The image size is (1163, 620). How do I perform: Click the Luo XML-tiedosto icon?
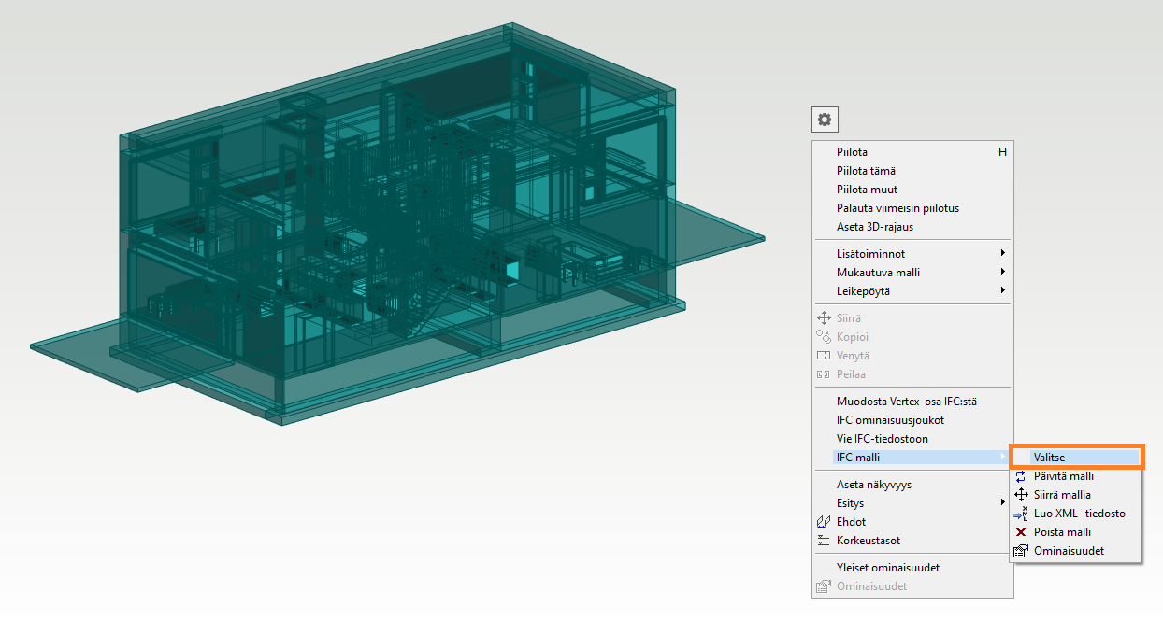click(x=1021, y=514)
